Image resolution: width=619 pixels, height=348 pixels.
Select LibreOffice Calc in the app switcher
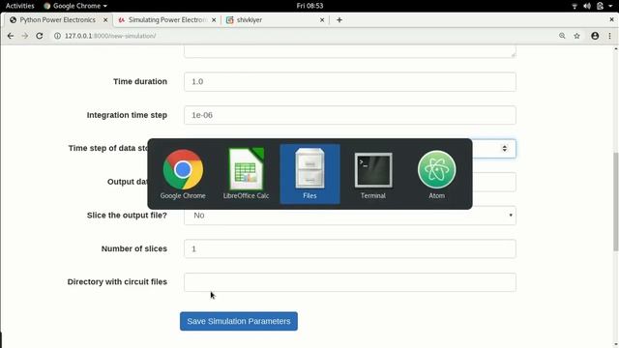pyautogui.click(x=246, y=174)
